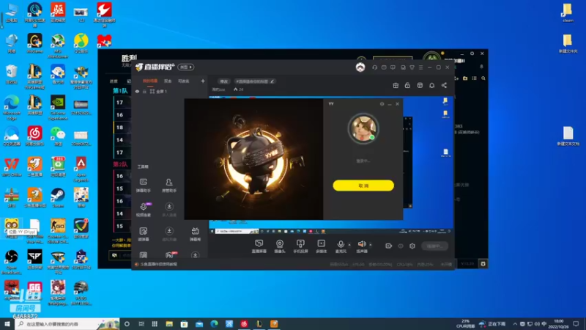
Task: Switch to the third scene tab
Action: point(184,81)
